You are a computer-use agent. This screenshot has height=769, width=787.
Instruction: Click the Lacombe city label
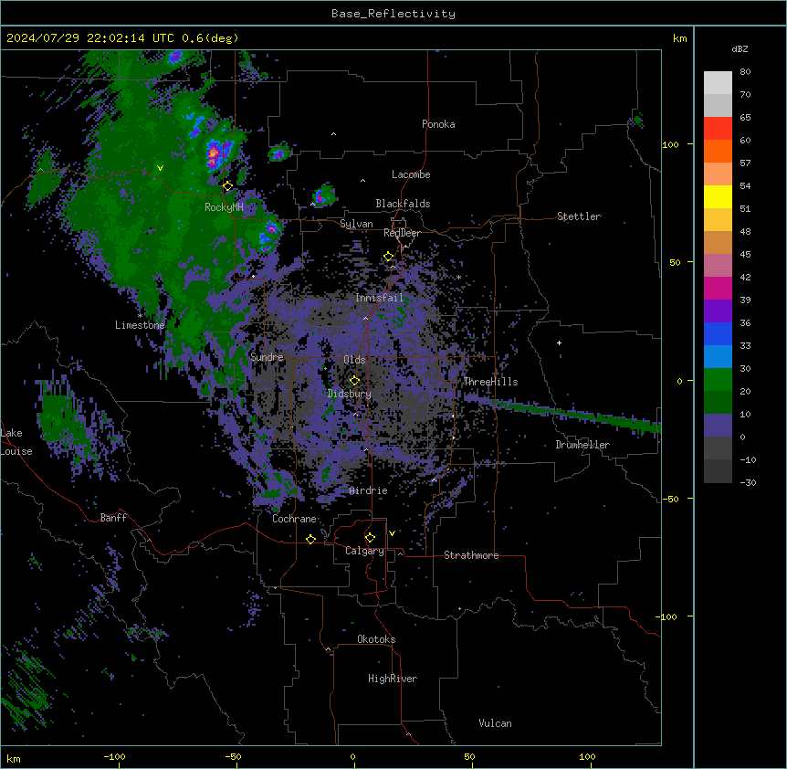pos(411,174)
